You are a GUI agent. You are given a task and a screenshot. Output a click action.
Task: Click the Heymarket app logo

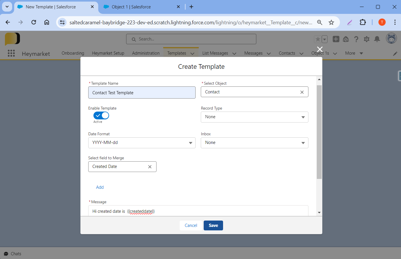click(12, 39)
